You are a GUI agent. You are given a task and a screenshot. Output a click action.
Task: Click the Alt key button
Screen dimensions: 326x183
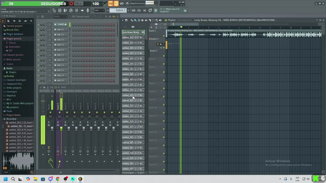point(145,10)
